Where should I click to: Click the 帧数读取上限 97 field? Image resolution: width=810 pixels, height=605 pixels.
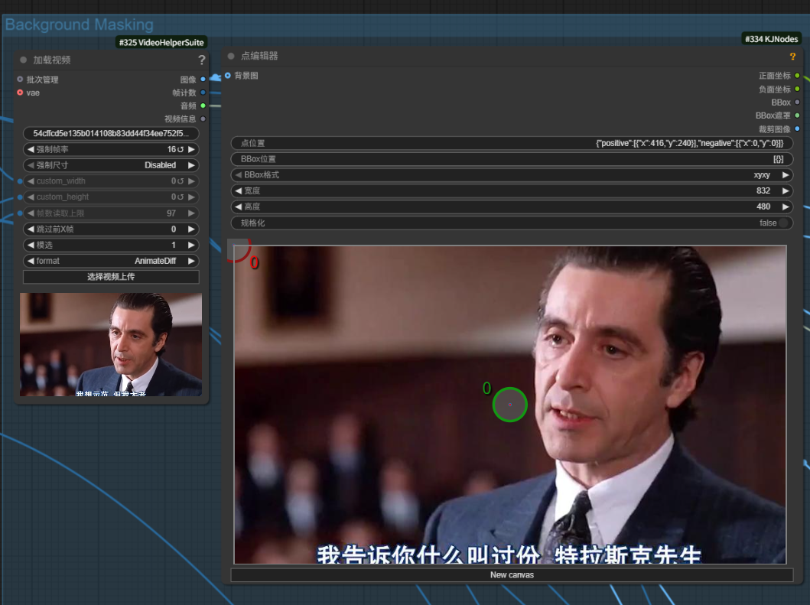[x=111, y=213]
